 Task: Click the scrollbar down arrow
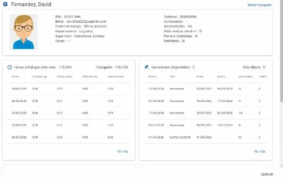(x=282, y=166)
